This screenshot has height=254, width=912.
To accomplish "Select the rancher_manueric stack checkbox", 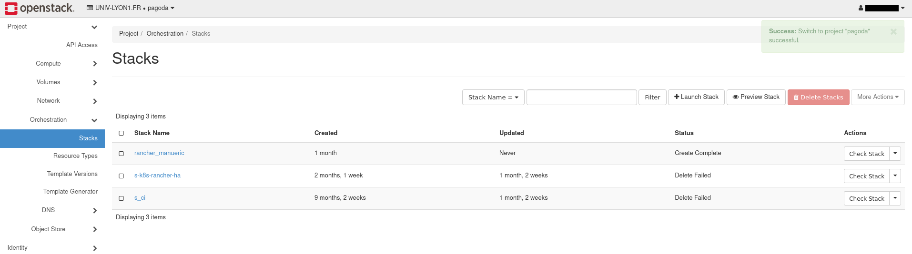I will [122, 154].
